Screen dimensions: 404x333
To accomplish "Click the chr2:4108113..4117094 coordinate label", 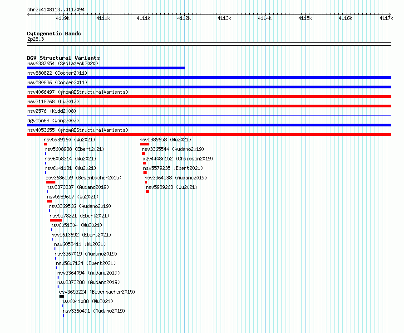I will [56, 10].
